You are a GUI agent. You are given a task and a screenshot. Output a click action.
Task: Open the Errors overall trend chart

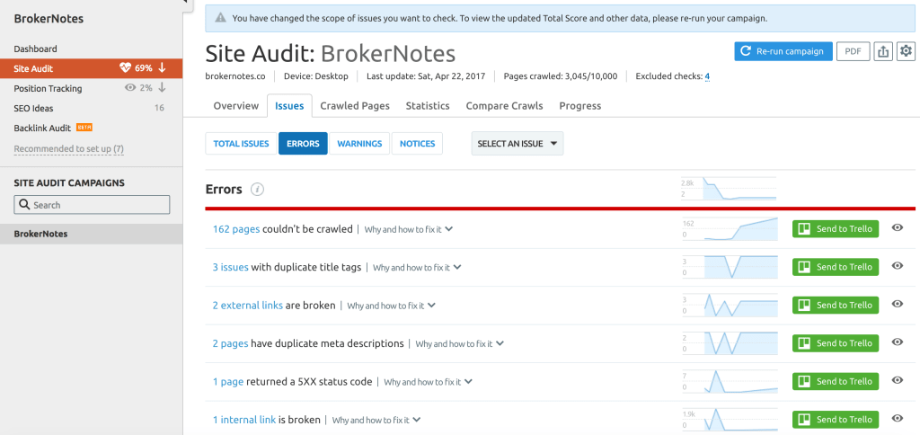(730, 189)
